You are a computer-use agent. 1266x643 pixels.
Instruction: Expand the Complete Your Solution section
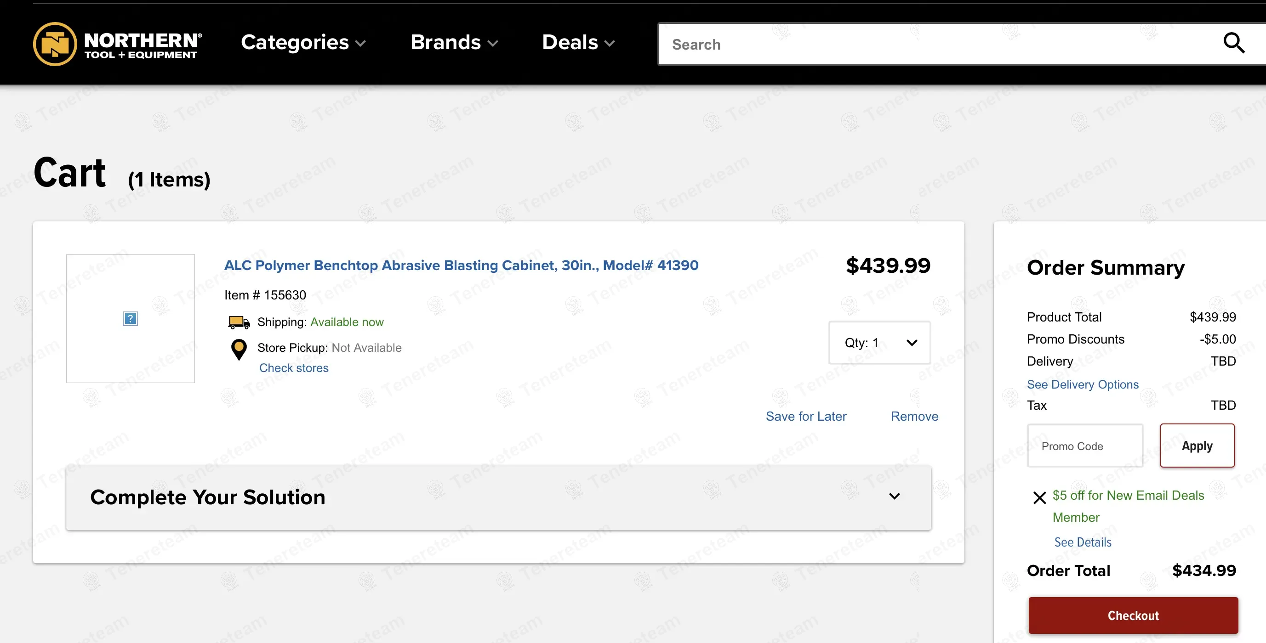point(498,497)
